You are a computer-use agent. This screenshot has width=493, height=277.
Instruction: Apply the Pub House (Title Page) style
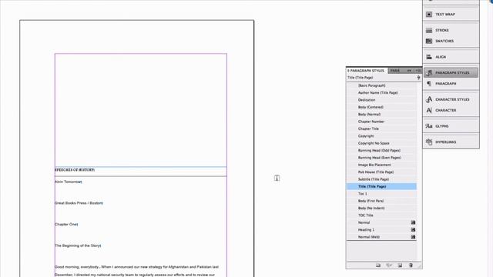(x=382, y=172)
